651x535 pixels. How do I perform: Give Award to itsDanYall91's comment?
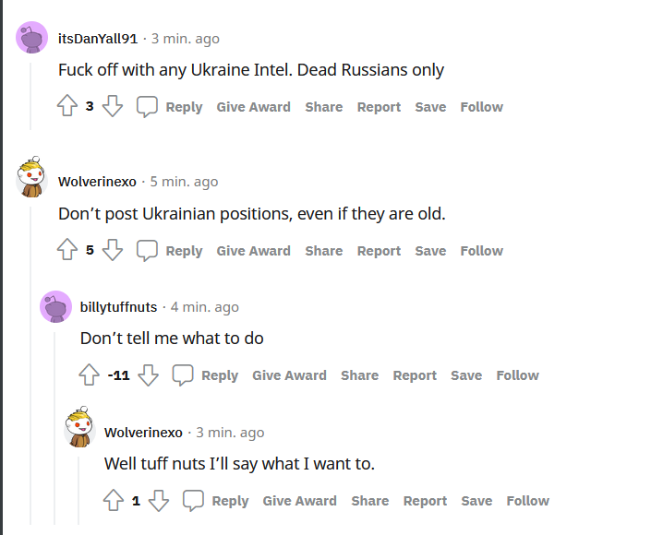253,107
